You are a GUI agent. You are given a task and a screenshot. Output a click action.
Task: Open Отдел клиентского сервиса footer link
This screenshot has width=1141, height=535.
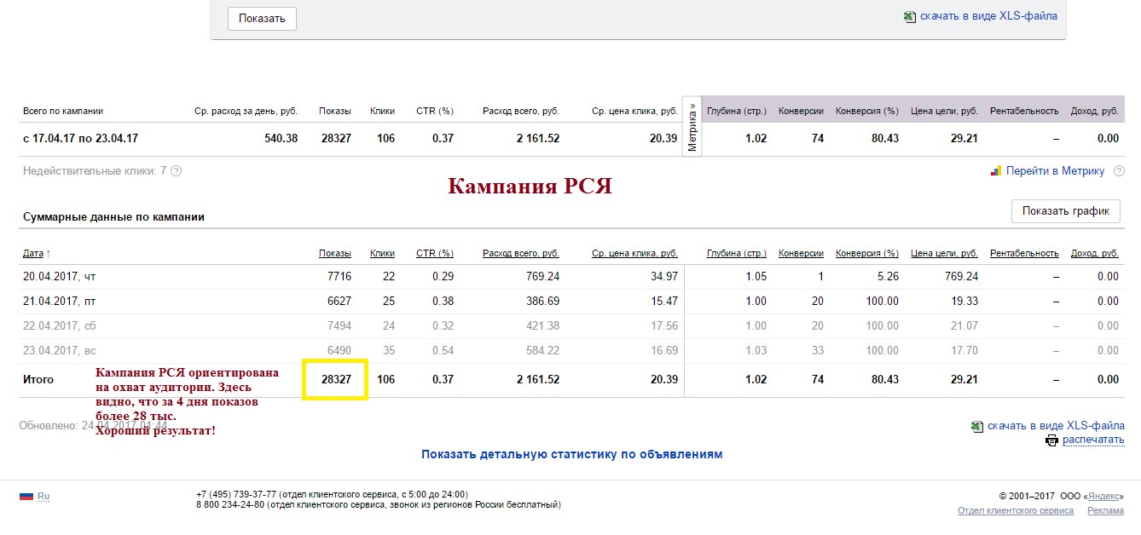(x=1016, y=510)
